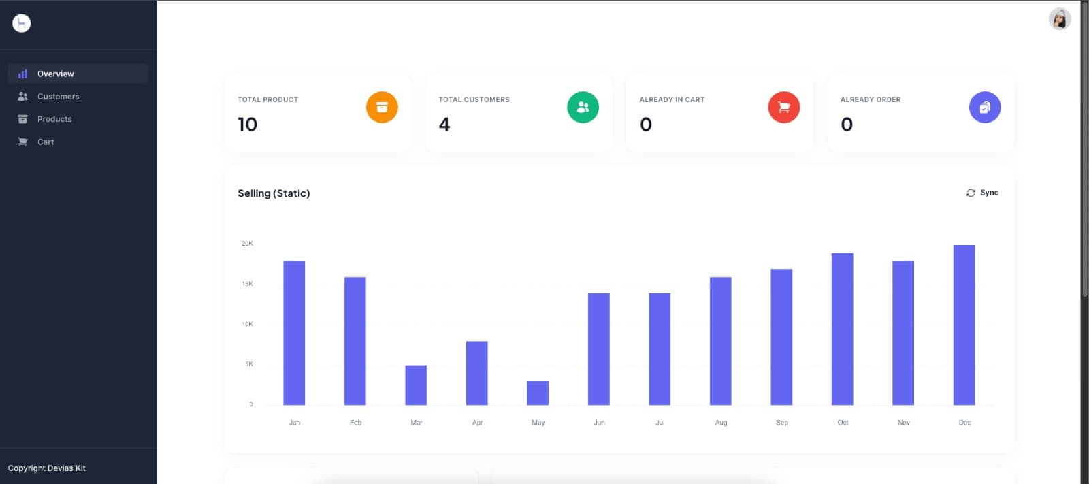Click the Sync refresh arrows icon

(971, 193)
